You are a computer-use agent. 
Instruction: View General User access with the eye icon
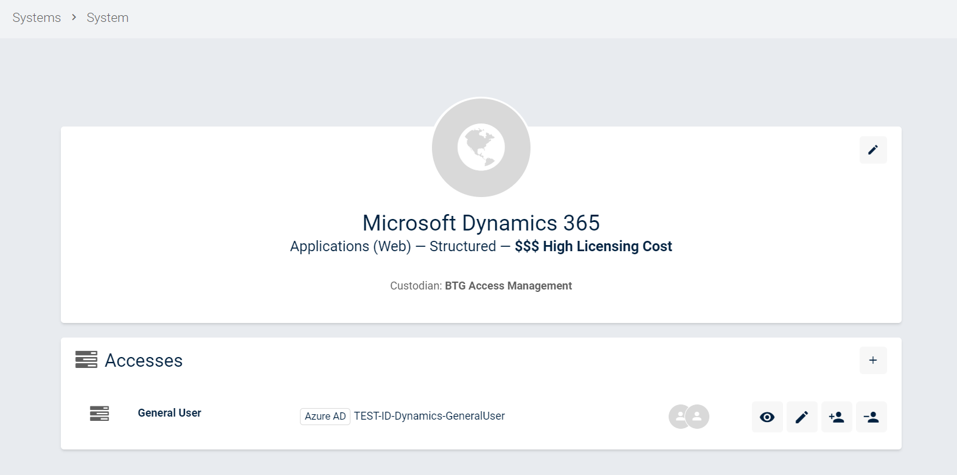pos(767,417)
